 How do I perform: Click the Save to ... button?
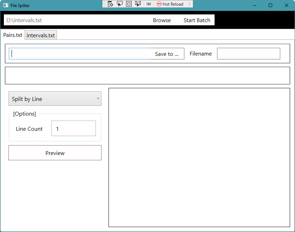pos(166,54)
